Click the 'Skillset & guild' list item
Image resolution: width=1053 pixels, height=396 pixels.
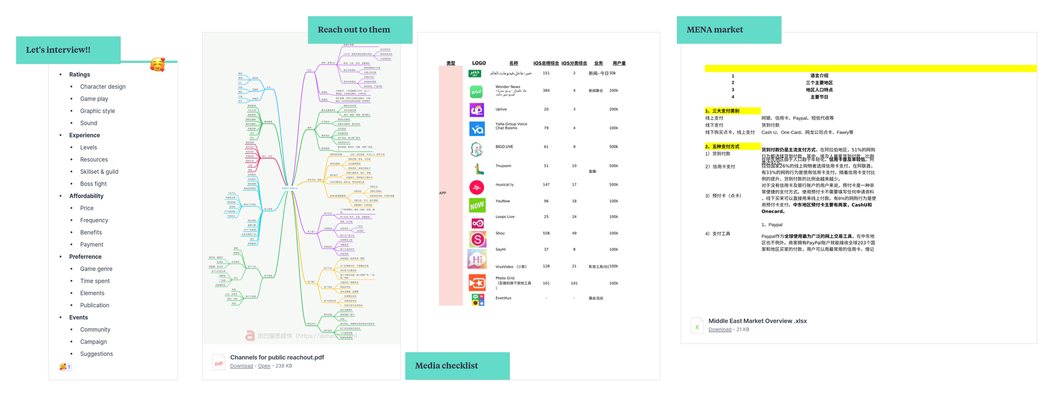click(x=99, y=171)
